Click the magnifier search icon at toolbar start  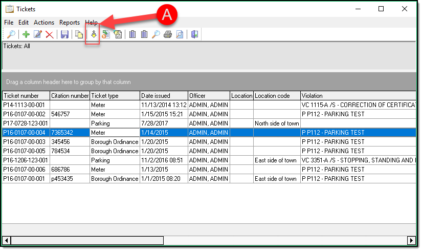click(11, 35)
